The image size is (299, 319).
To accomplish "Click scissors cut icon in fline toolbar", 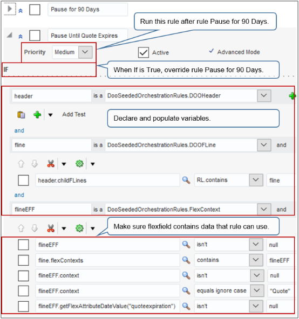I will [51, 164].
